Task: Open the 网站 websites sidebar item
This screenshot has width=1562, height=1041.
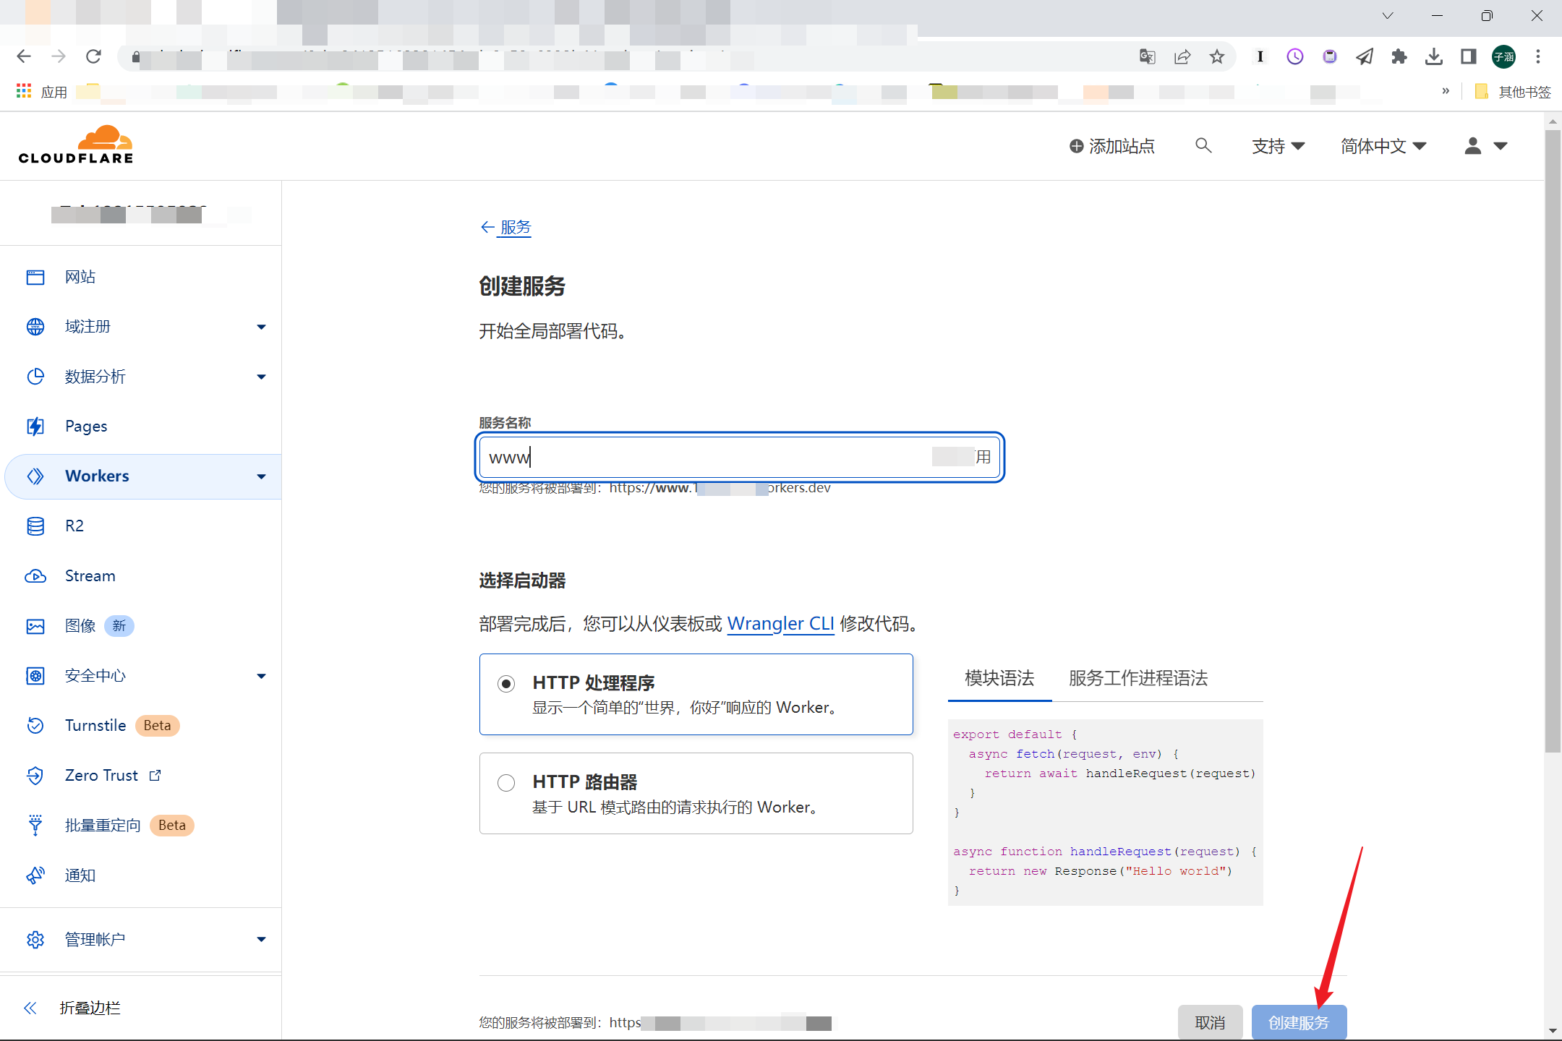Action: click(80, 277)
